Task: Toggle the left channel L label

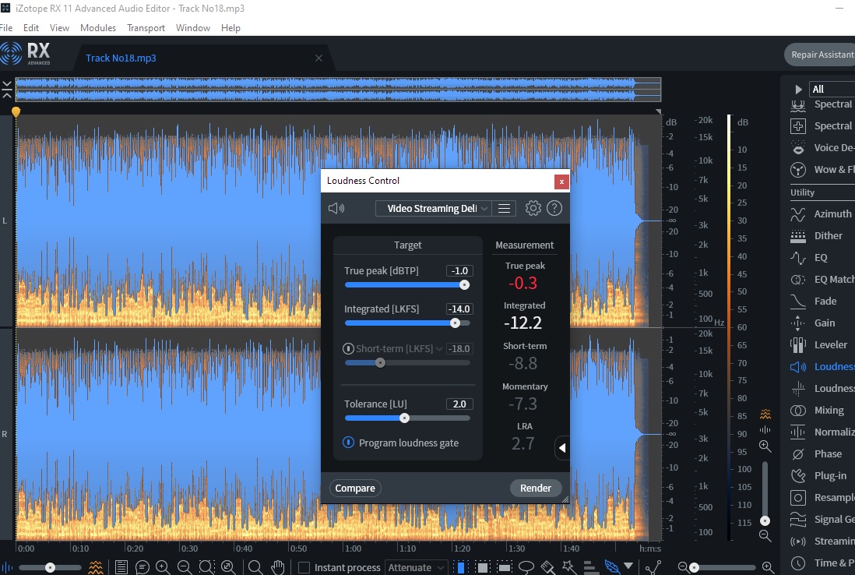Action: (x=5, y=221)
